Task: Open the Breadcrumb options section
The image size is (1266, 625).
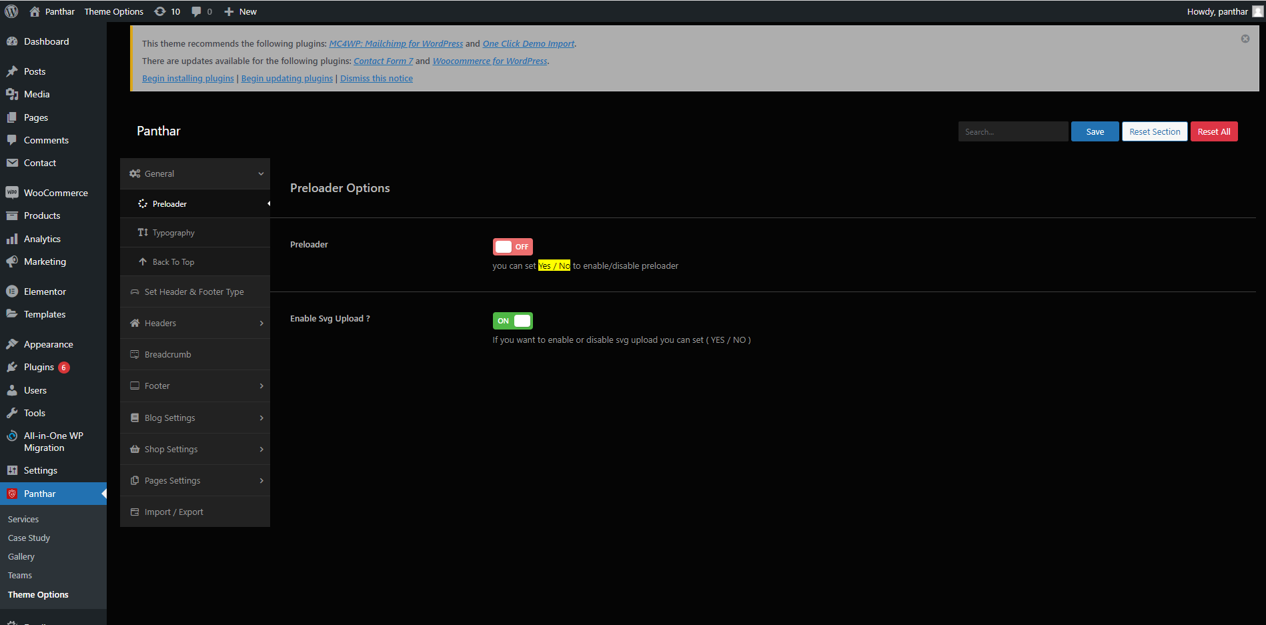Action: click(x=195, y=354)
